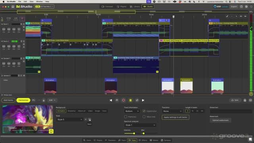Click the center-playhead icon beside Record
This screenshot has height=143, width=254.
[117, 100]
